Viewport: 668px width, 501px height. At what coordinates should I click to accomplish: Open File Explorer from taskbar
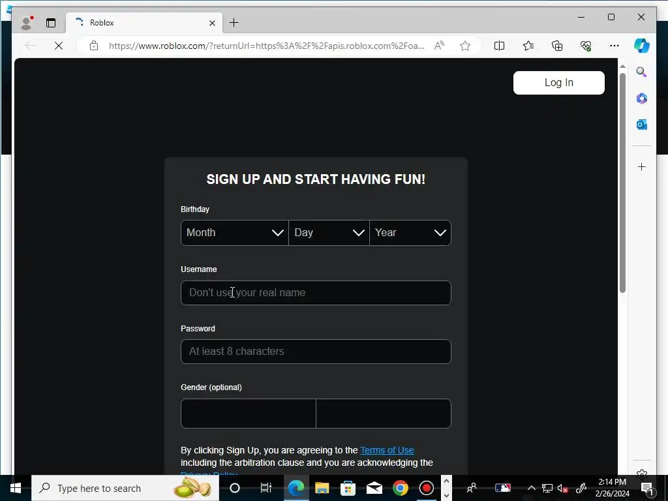(322, 488)
